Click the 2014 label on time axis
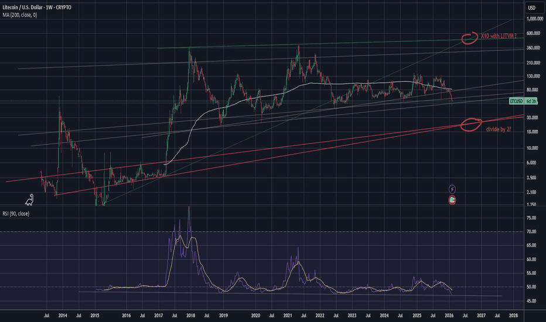Viewport: 546px width, 322px height. click(x=63, y=316)
